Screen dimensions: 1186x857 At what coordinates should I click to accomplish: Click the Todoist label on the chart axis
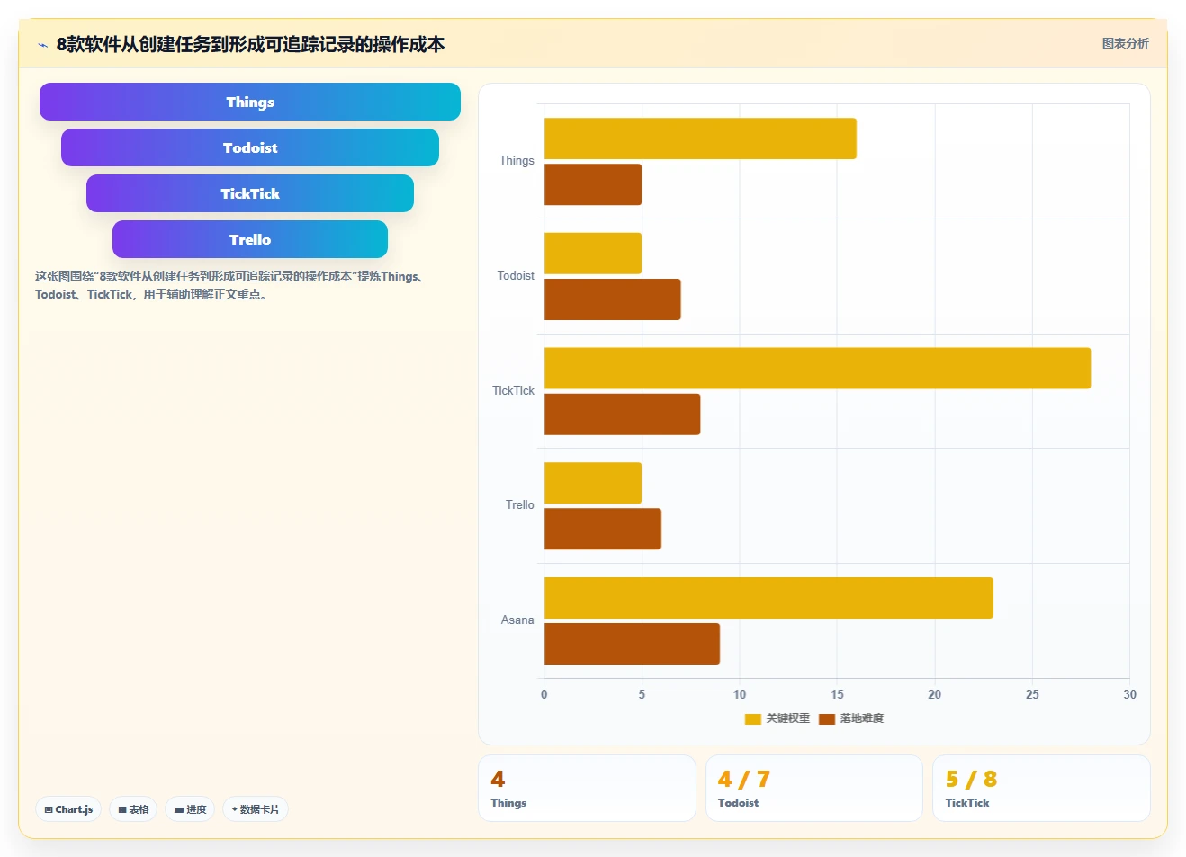[x=516, y=276]
